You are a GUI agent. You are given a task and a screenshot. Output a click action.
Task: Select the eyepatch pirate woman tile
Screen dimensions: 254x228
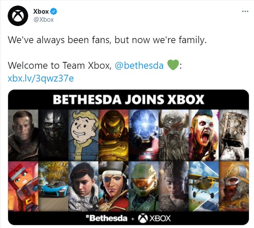pyautogui.click(x=114, y=186)
